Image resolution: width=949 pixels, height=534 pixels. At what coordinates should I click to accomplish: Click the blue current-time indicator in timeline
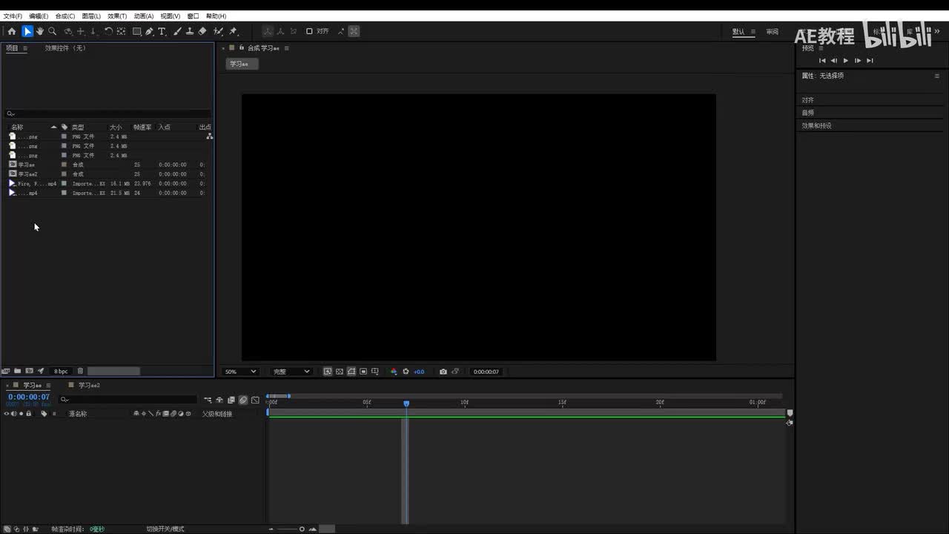point(406,403)
